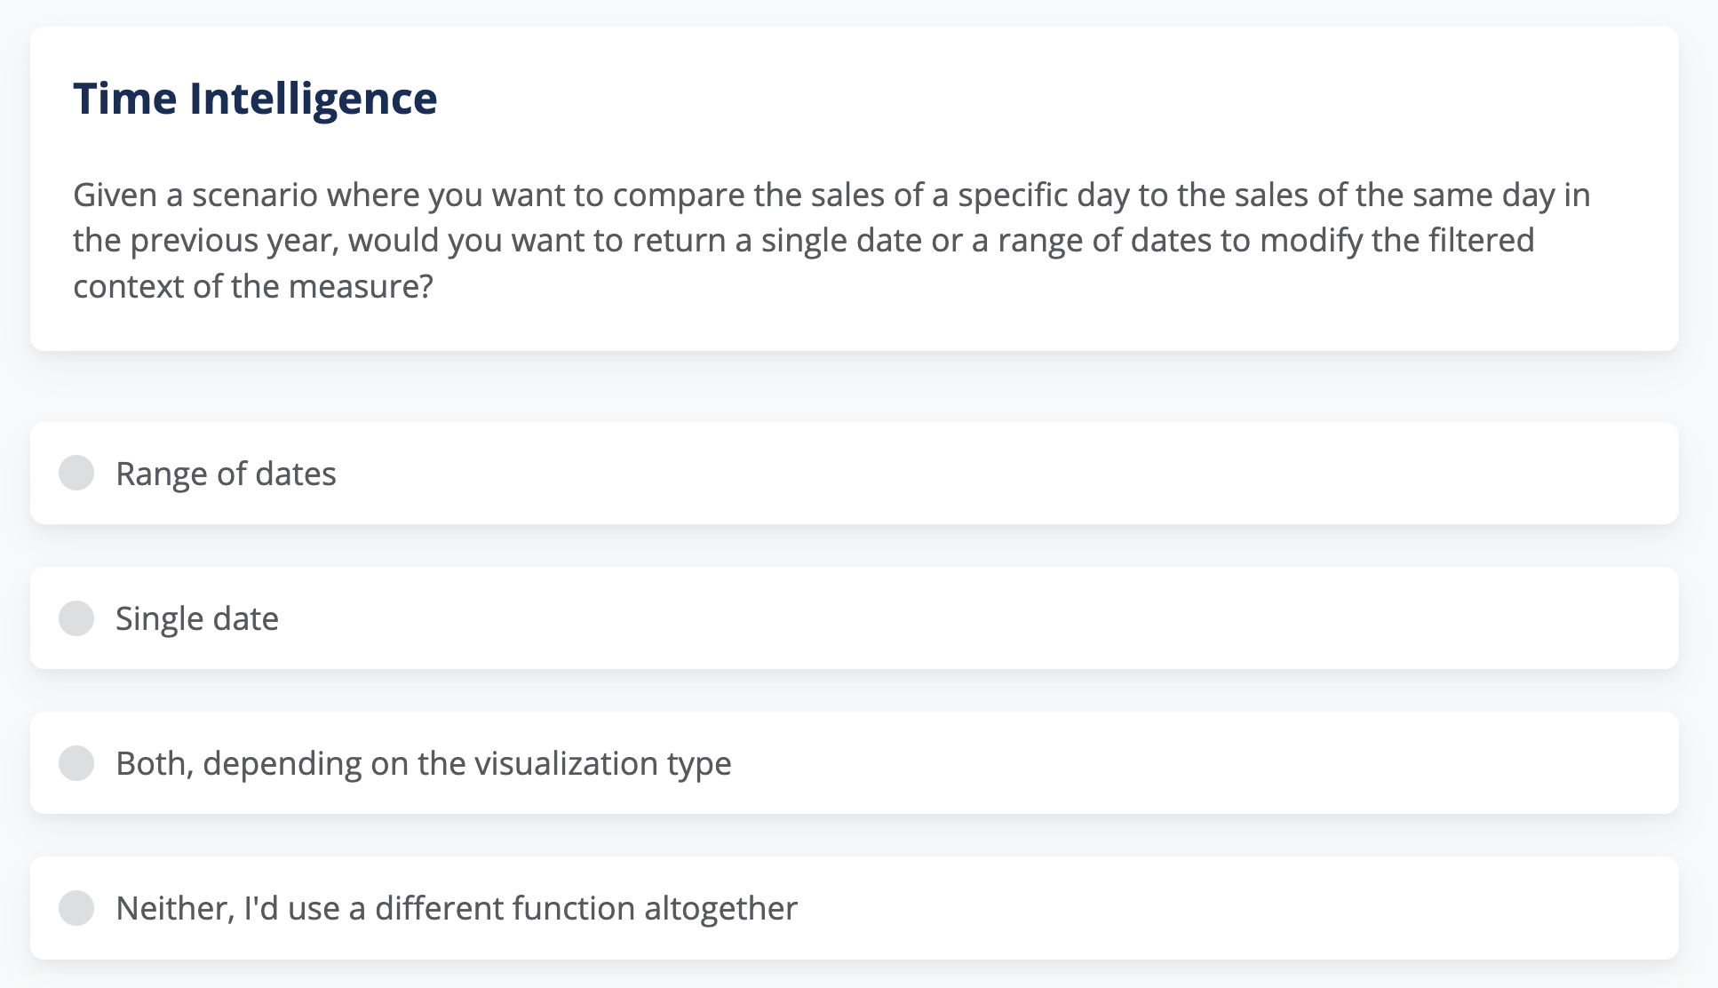The width and height of the screenshot is (1718, 988).
Task: Click blank area of the "Both, depending" option card
Action: pyautogui.click(x=1155, y=763)
